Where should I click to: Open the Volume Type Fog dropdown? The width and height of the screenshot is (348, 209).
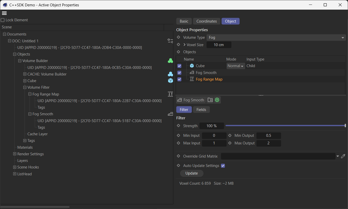coord(276,37)
